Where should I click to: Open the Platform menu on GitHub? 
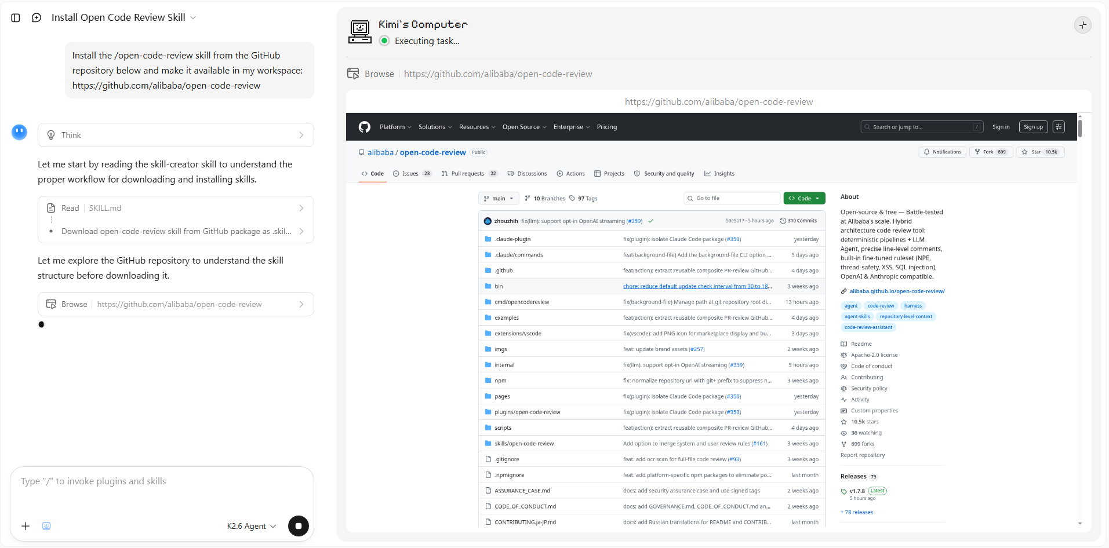coord(395,127)
